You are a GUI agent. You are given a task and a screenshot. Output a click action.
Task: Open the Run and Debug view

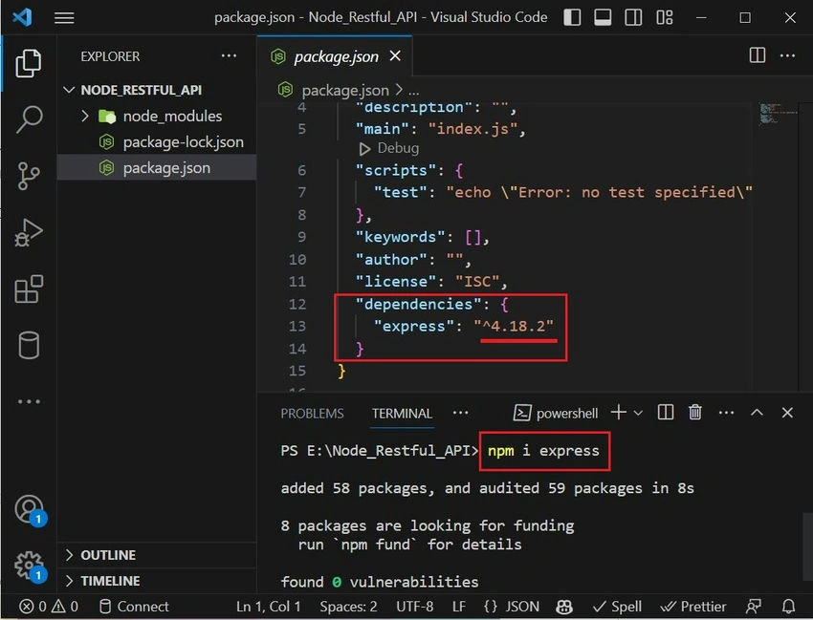coord(29,232)
